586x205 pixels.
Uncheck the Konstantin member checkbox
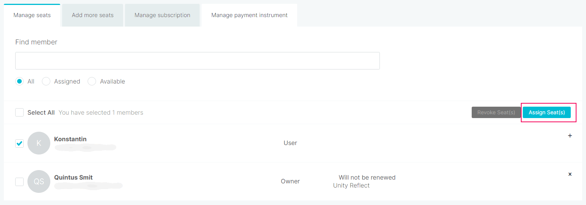[x=19, y=143]
